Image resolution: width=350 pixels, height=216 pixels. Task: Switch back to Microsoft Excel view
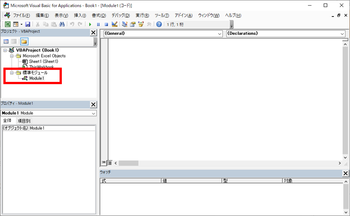click(x=7, y=24)
